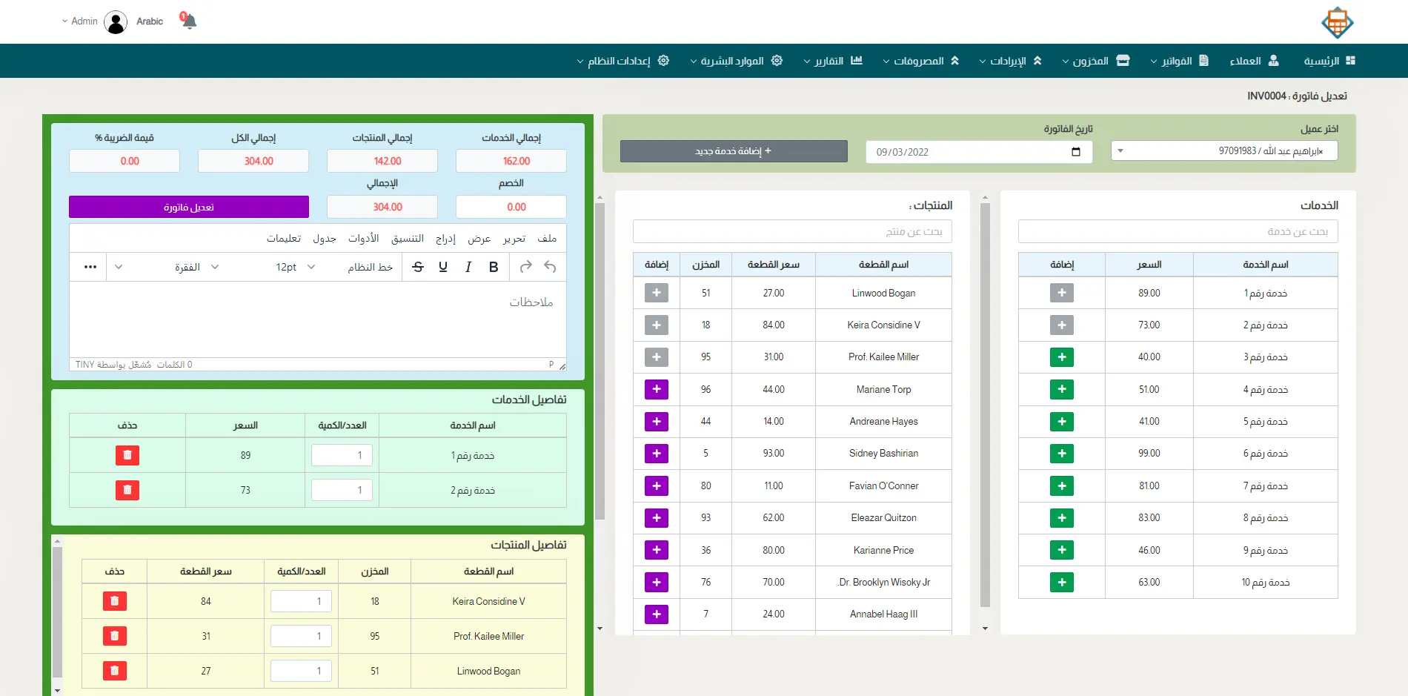Viewport: 1408px width, 696px height.
Task: Open the customer selection dropdown
Action: click(1223, 151)
